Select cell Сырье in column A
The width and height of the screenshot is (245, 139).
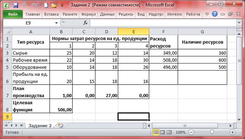coord(31,53)
